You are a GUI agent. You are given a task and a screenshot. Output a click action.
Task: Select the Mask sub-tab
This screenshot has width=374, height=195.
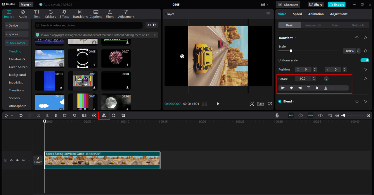click(x=335, y=25)
